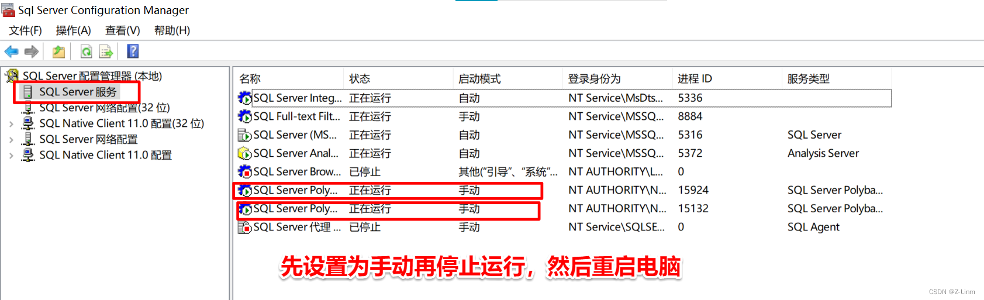Click the SQL Server 代理 service icon
This screenshot has width=984, height=300.
pos(244,227)
